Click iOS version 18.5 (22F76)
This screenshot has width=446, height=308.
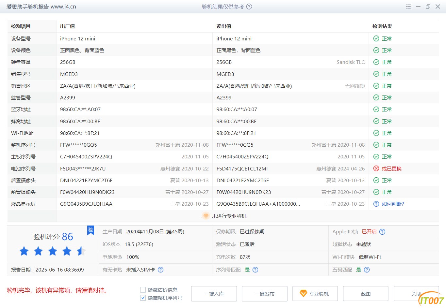[x=139, y=244]
